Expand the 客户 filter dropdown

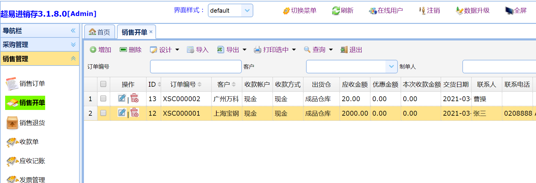pos(391,66)
